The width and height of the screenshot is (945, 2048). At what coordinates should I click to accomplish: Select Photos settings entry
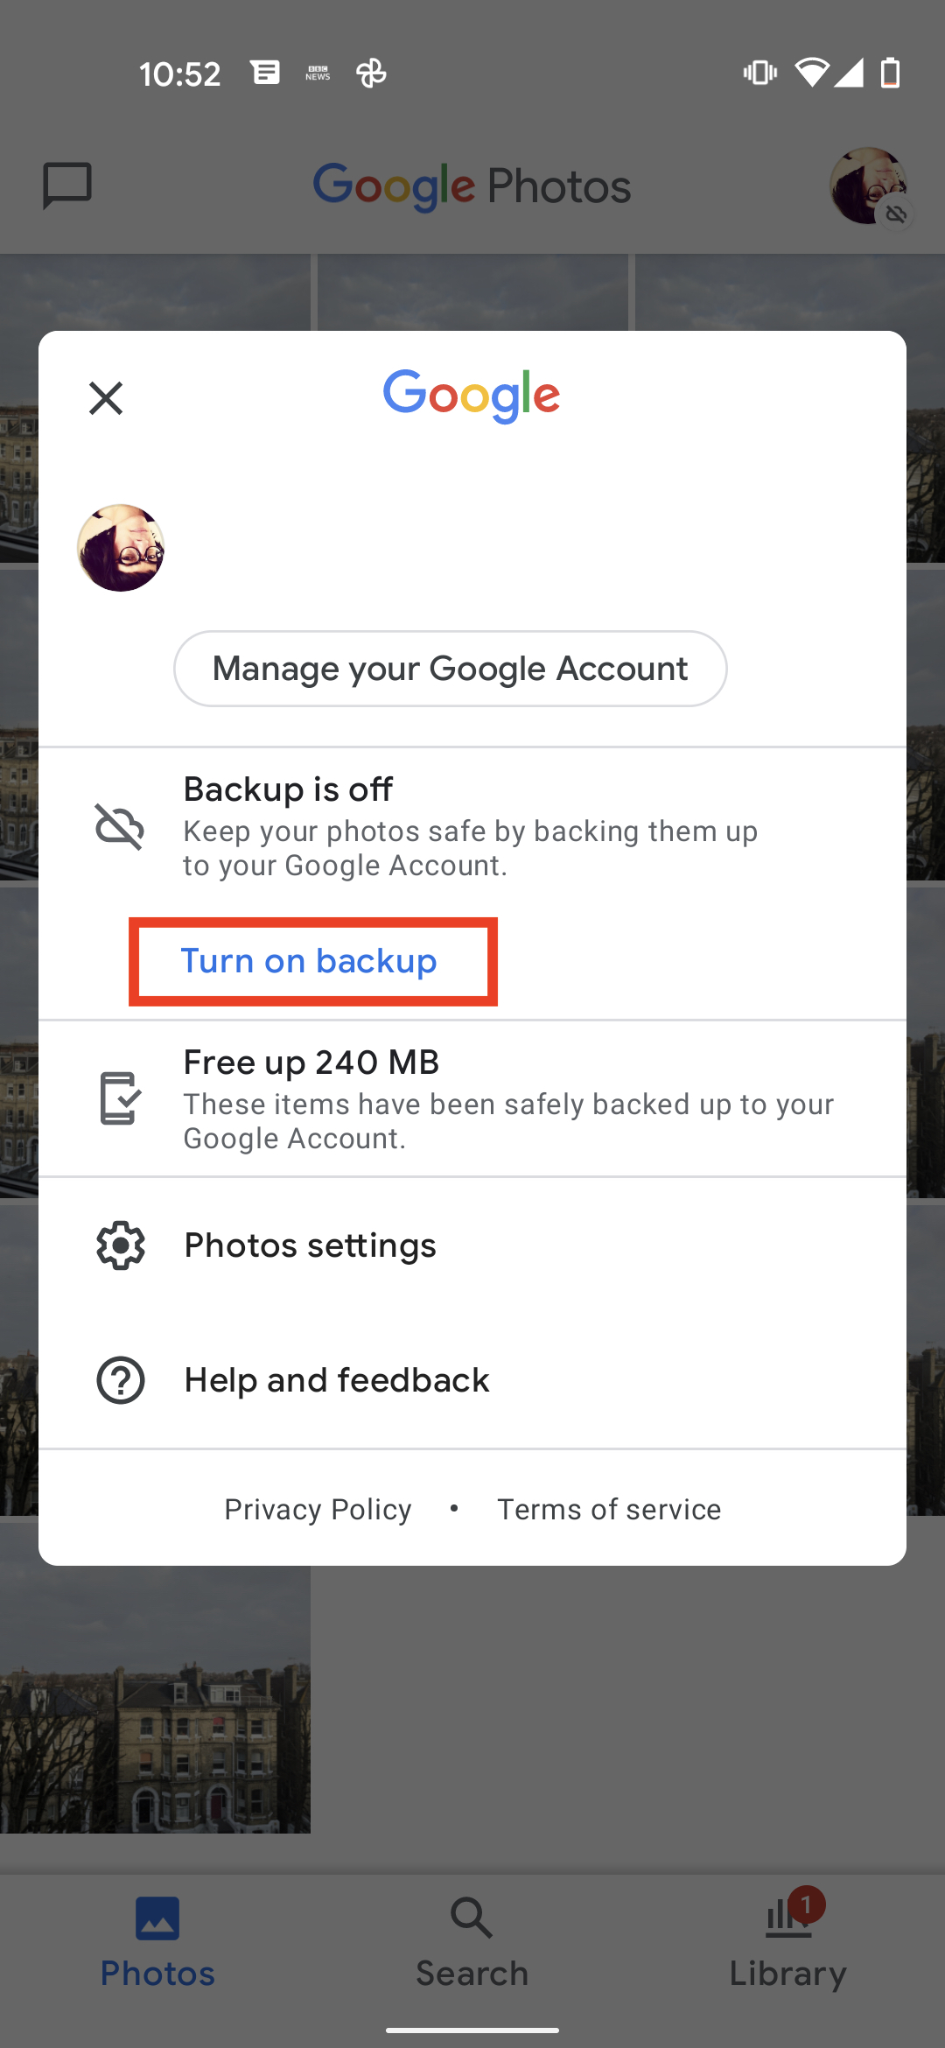click(x=472, y=1245)
